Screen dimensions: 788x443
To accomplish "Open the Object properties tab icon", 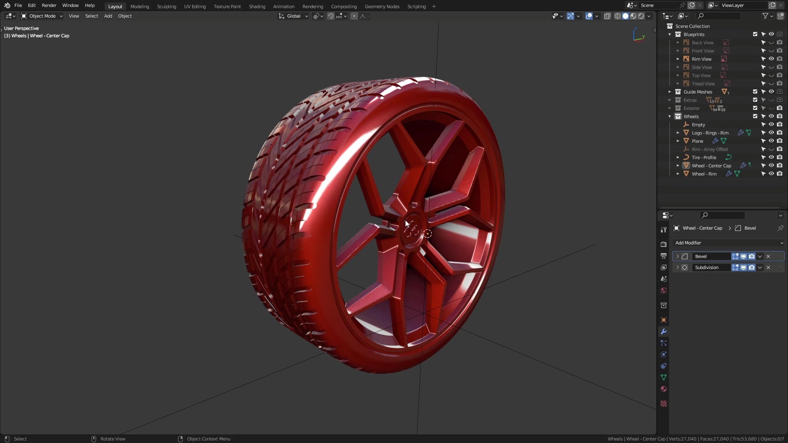I will coord(664,320).
